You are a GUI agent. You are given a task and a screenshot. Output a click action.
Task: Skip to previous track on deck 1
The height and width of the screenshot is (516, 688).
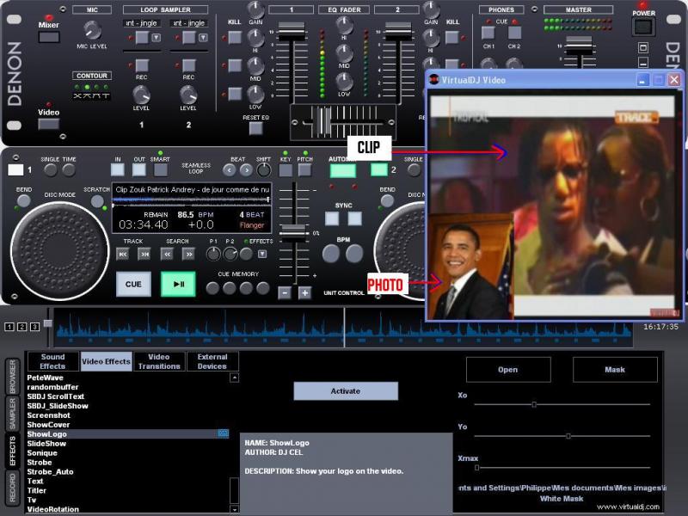(123, 254)
